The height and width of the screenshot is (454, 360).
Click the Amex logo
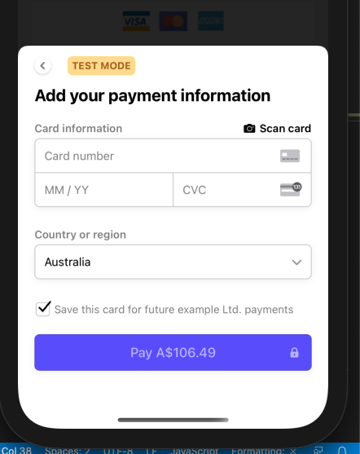(211, 21)
